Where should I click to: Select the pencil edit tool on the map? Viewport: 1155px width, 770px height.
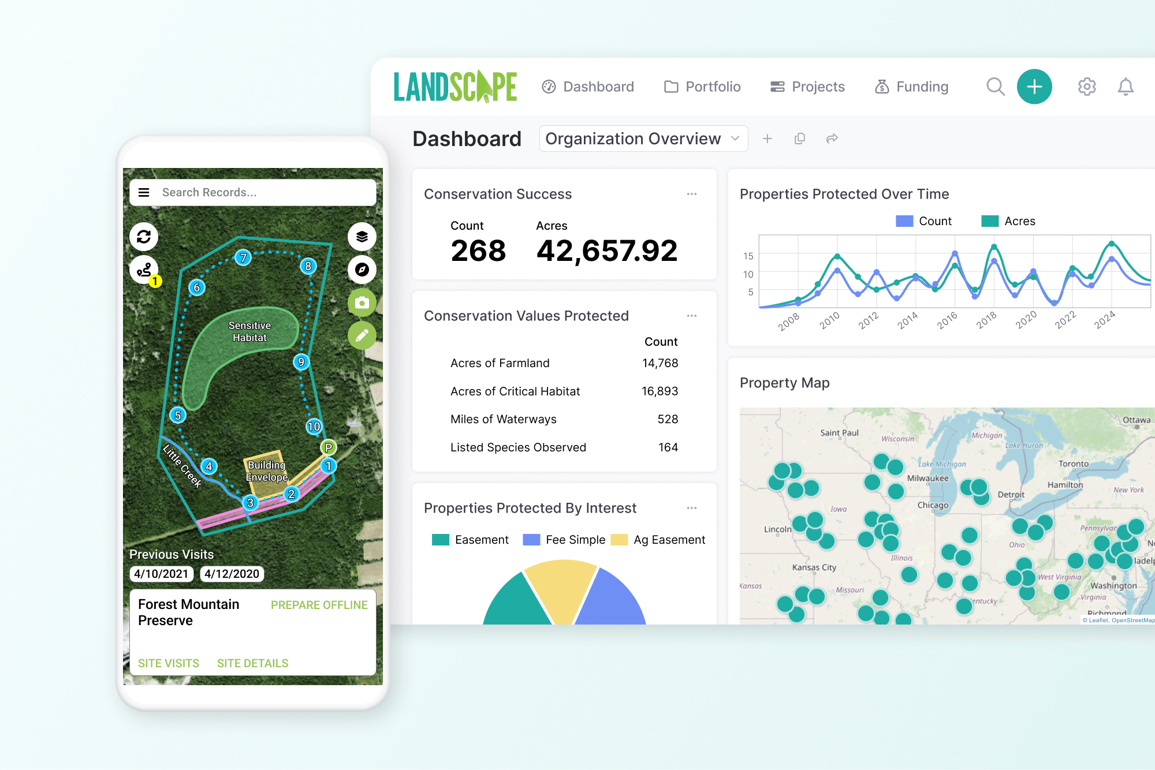[362, 335]
